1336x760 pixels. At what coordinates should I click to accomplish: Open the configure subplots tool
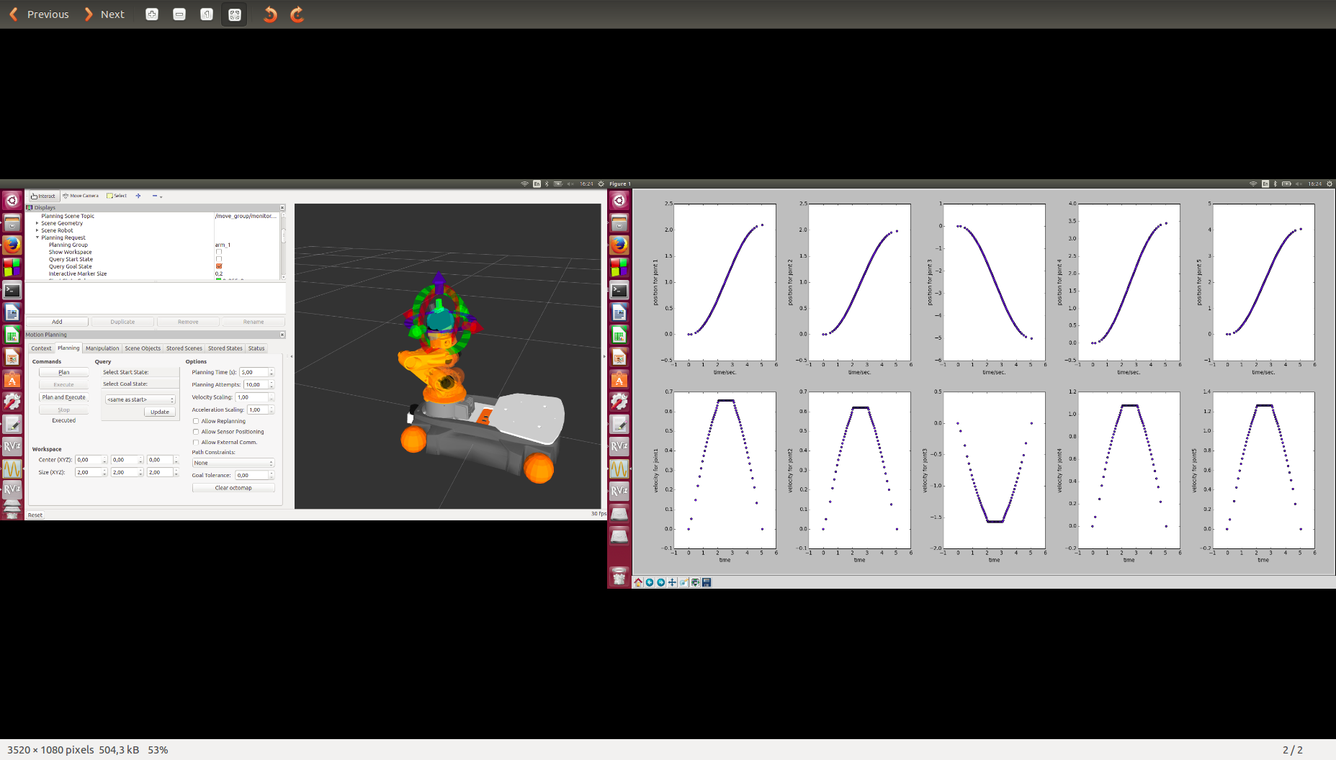(695, 582)
